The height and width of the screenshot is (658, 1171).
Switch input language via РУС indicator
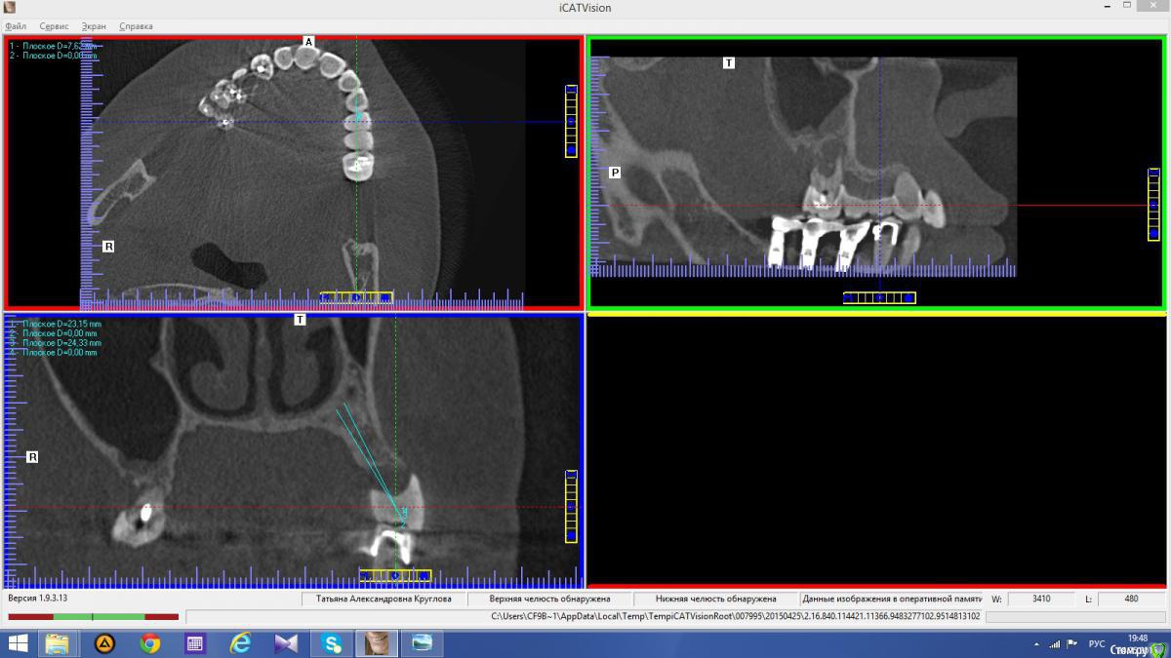coord(1096,643)
